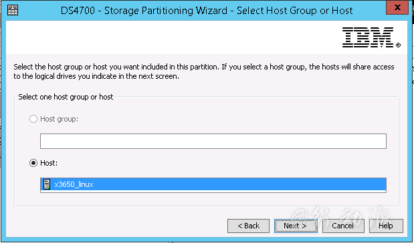Proceed with the Next button
The width and height of the screenshot is (414, 243).
pyautogui.click(x=296, y=226)
